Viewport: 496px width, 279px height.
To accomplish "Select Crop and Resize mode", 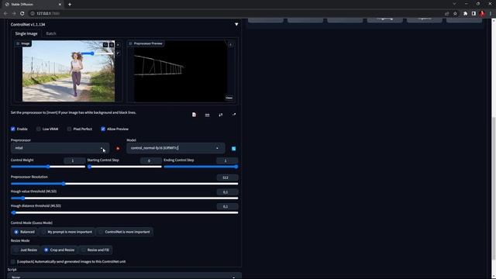I will click(x=59, y=250).
